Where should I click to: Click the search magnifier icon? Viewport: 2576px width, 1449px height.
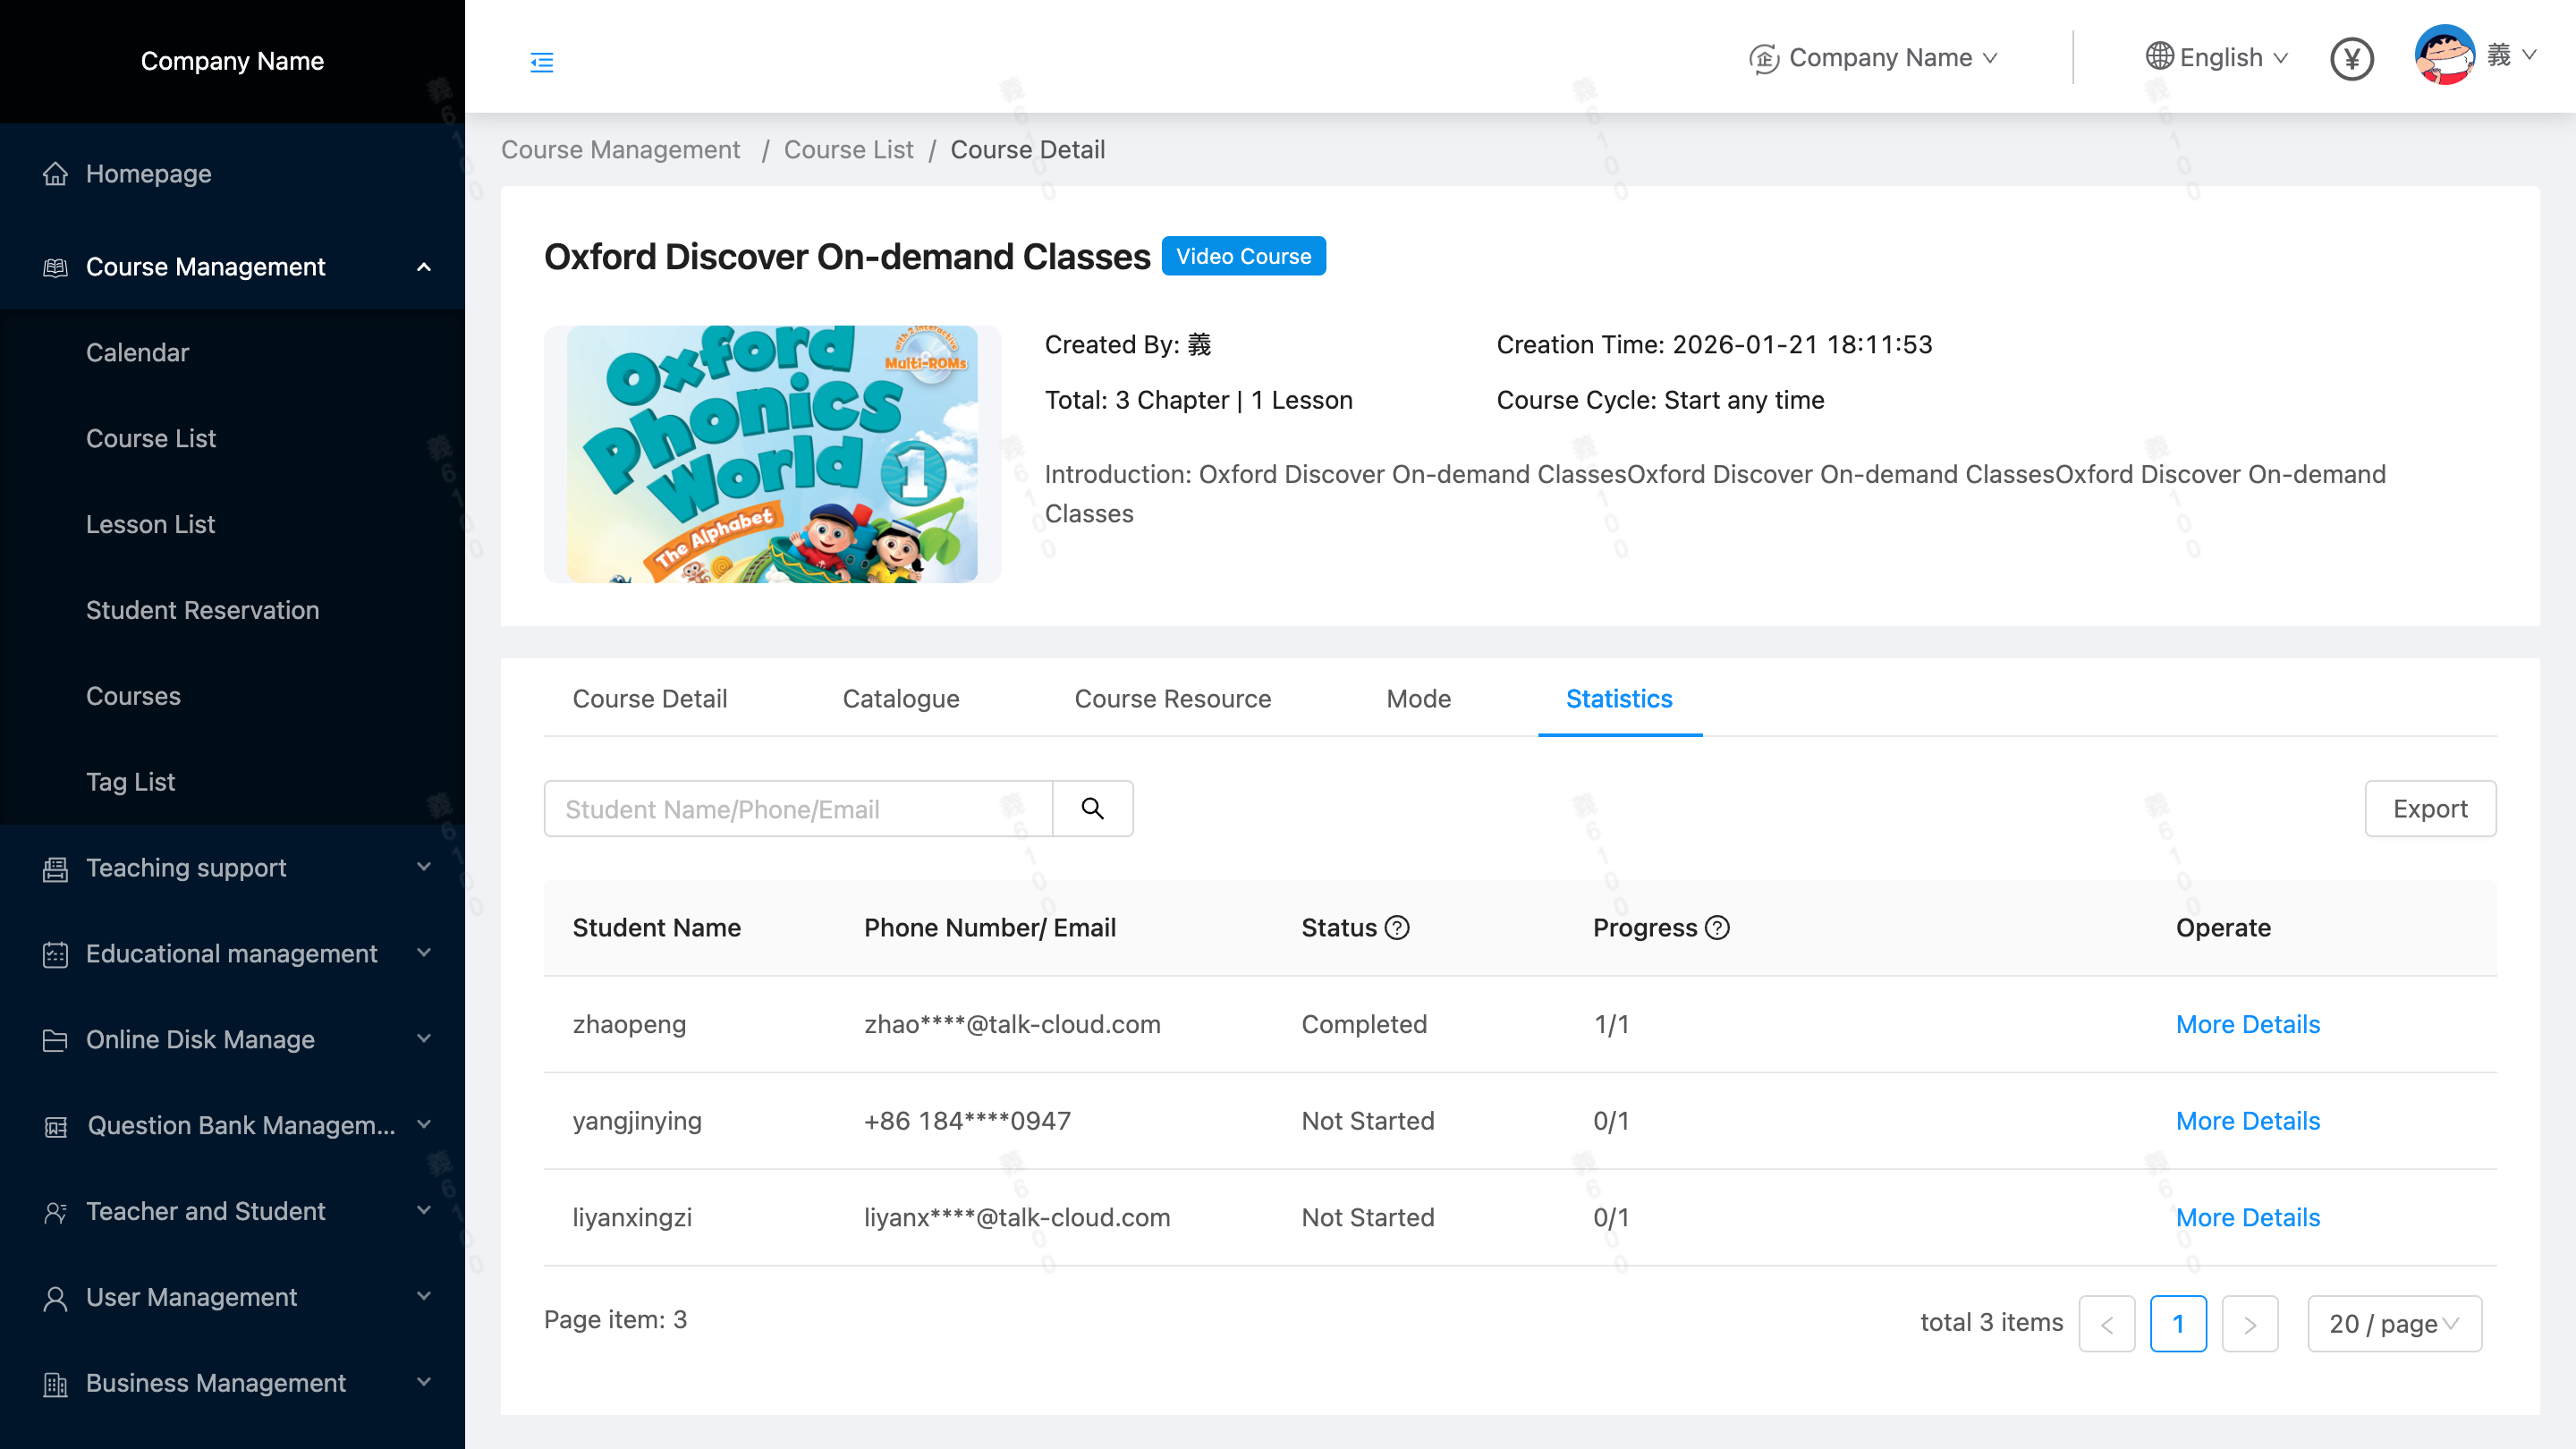1092,808
